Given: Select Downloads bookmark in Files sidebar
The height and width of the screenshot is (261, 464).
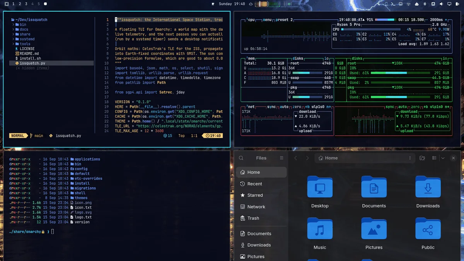Looking at the screenshot, I should point(261,245).
